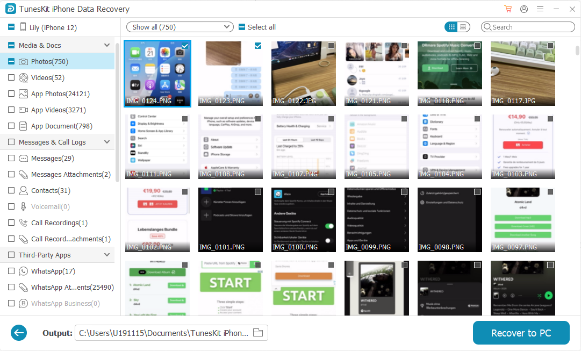Select App Videos(3271) category
This screenshot has height=351, width=581.
(x=58, y=110)
